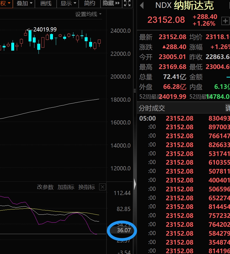
Task: Click the panel collapse arrow on divider
Action: [x=135, y=184]
